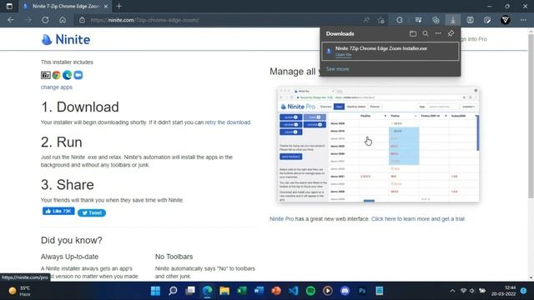The width and height of the screenshot is (534, 300).
Task: Open tab actions menu icon
Action: coord(9,6)
